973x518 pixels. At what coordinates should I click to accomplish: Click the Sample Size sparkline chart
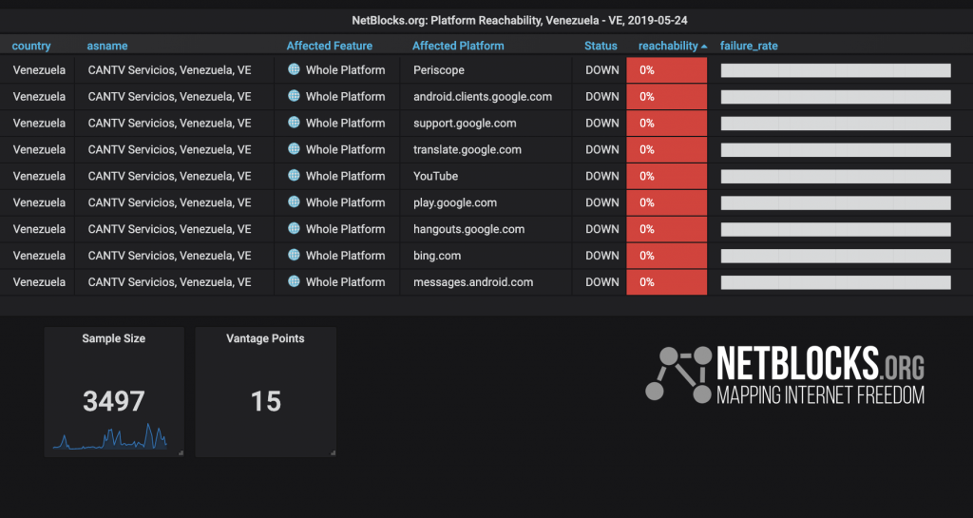coord(110,436)
